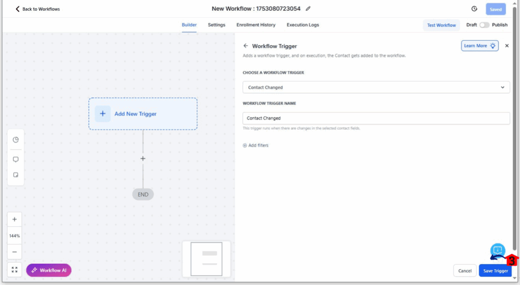Open version history clock icon in header
The width and height of the screenshot is (520, 285).
pyautogui.click(x=474, y=9)
